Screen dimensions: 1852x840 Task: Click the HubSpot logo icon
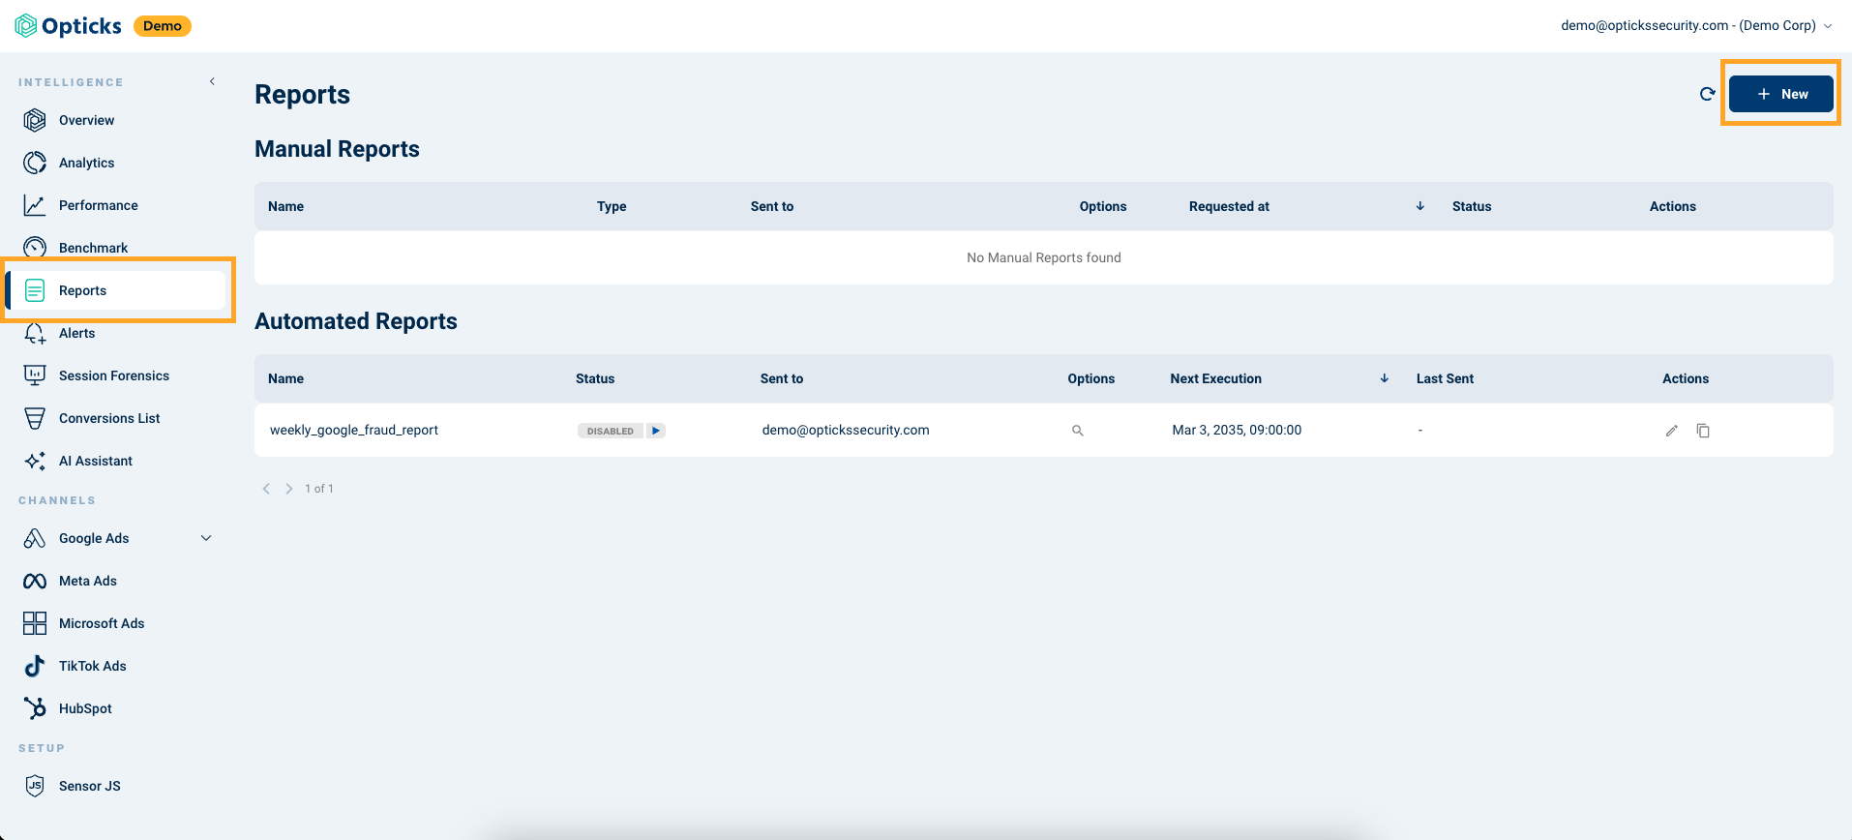coord(35,708)
